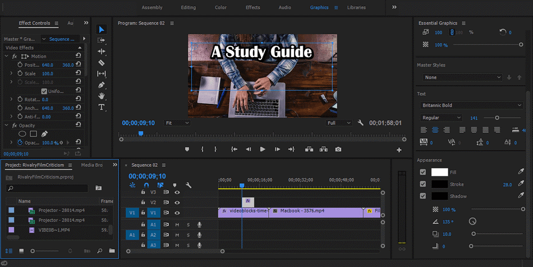Open the Media Browser panel tab
The height and width of the screenshot is (267, 533).
[x=92, y=165]
